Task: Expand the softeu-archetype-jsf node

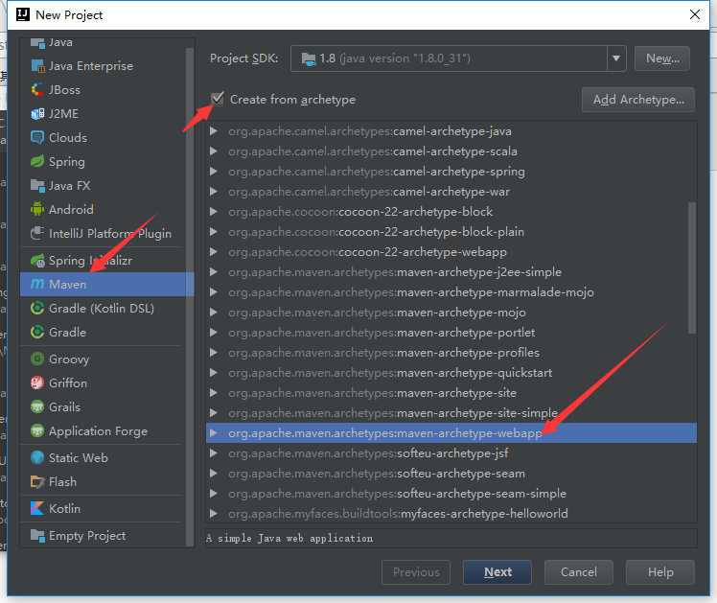Action: pyautogui.click(x=213, y=453)
